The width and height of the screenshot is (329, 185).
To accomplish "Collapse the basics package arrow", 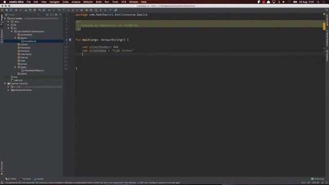I will tap(15, 38).
